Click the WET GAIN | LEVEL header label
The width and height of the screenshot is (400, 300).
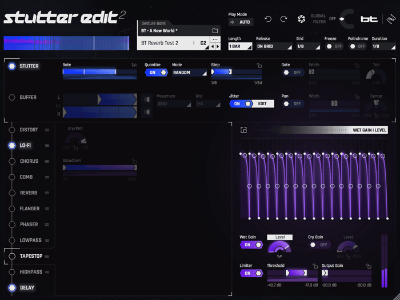(369, 130)
